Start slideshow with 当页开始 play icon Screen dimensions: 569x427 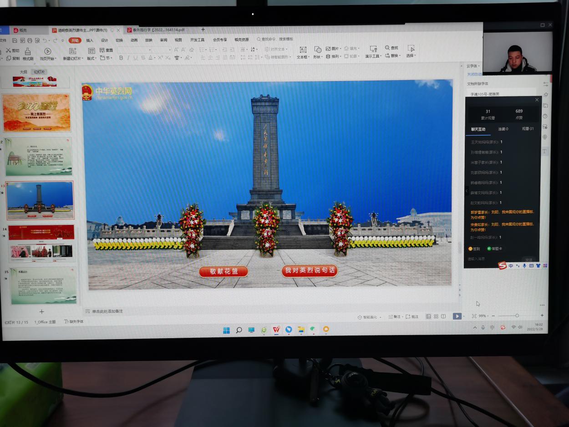47,51
